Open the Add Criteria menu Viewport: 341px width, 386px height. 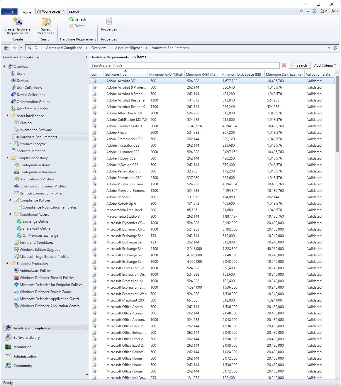click(325, 65)
